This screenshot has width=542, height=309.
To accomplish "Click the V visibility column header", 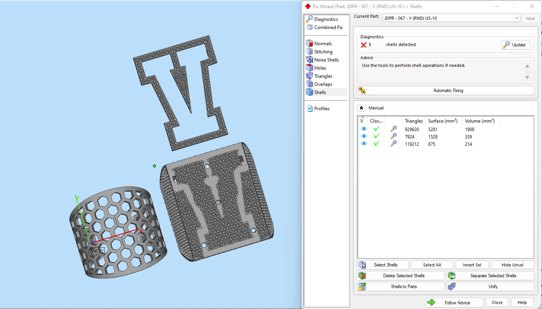I will [x=363, y=121].
